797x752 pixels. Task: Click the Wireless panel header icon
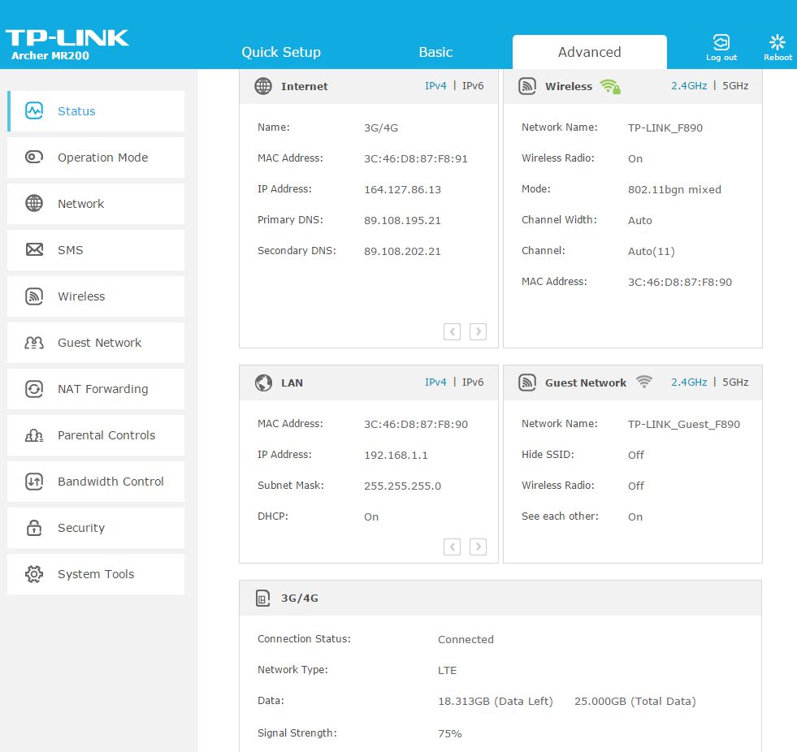tap(527, 86)
